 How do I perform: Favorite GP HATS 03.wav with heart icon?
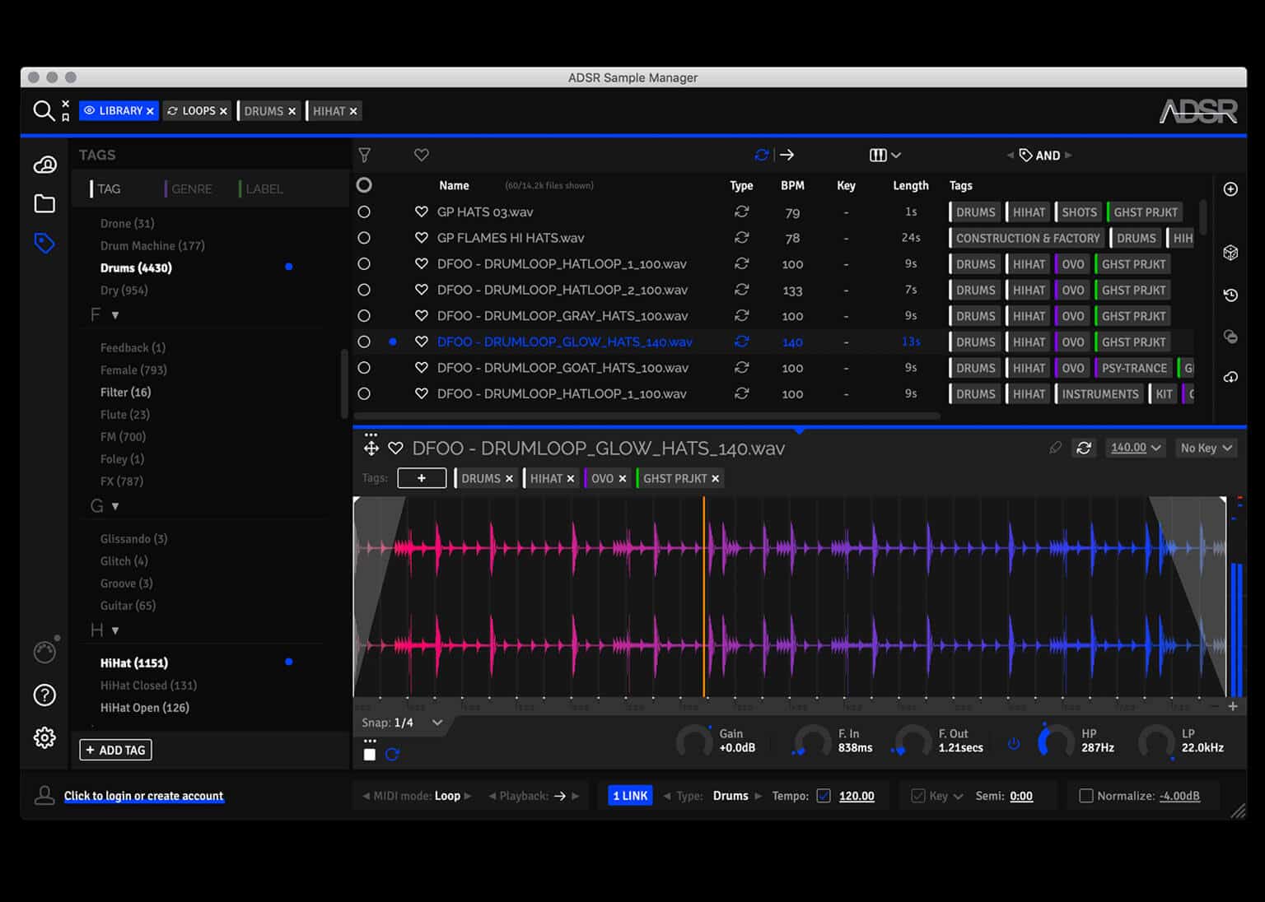(421, 212)
